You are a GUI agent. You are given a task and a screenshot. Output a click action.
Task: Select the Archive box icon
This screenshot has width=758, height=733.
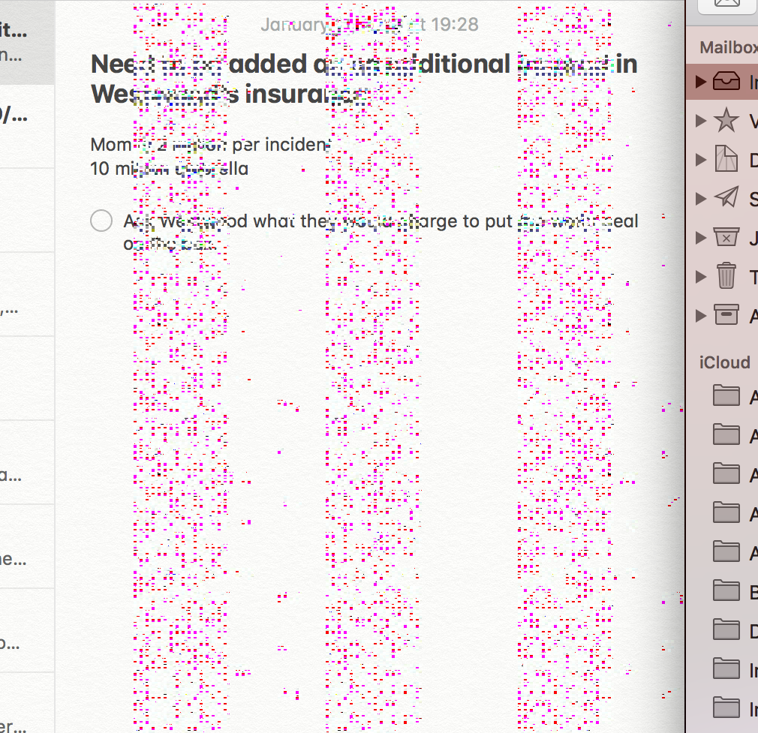pyautogui.click(x=726, y=316)
